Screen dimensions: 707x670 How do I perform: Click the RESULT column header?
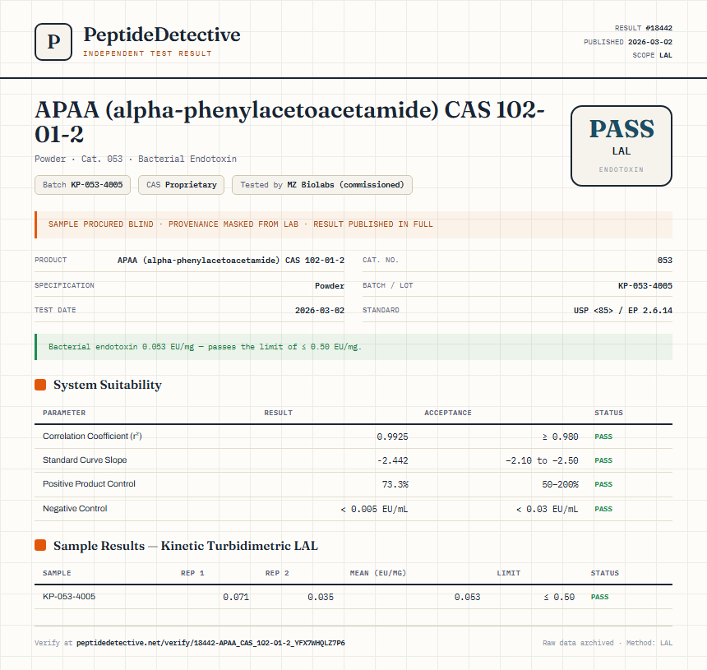pos(278,413)
